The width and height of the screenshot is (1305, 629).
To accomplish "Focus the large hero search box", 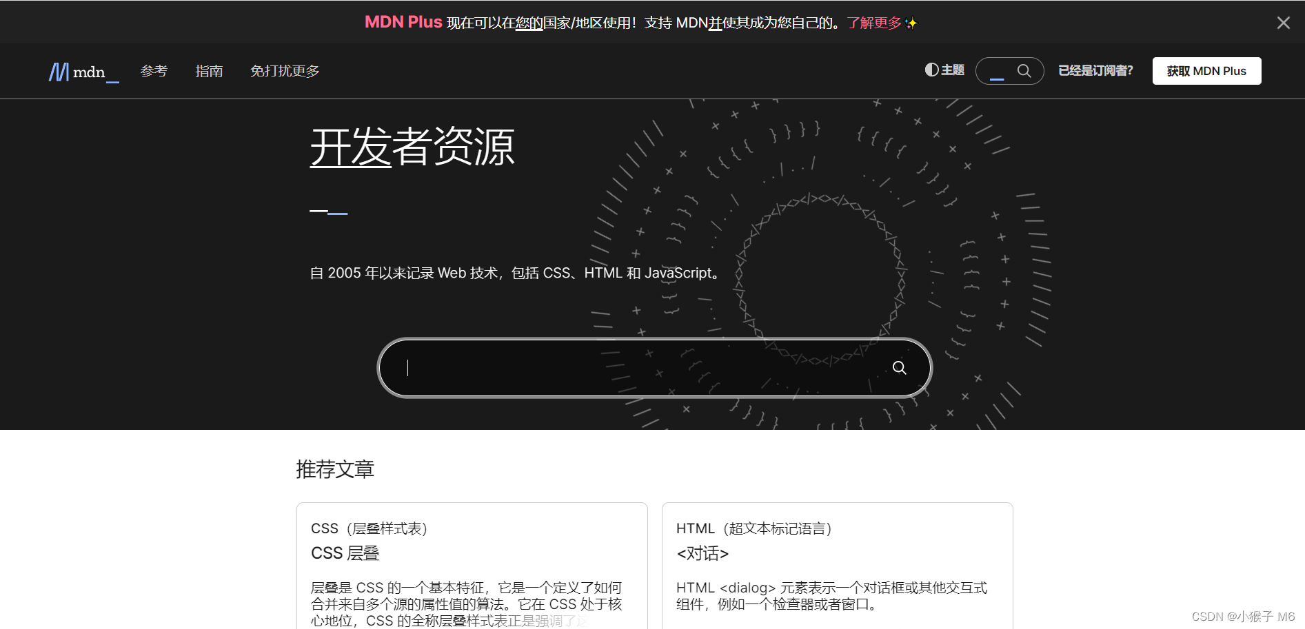I will pyautogui.click(x=655, y=368).
